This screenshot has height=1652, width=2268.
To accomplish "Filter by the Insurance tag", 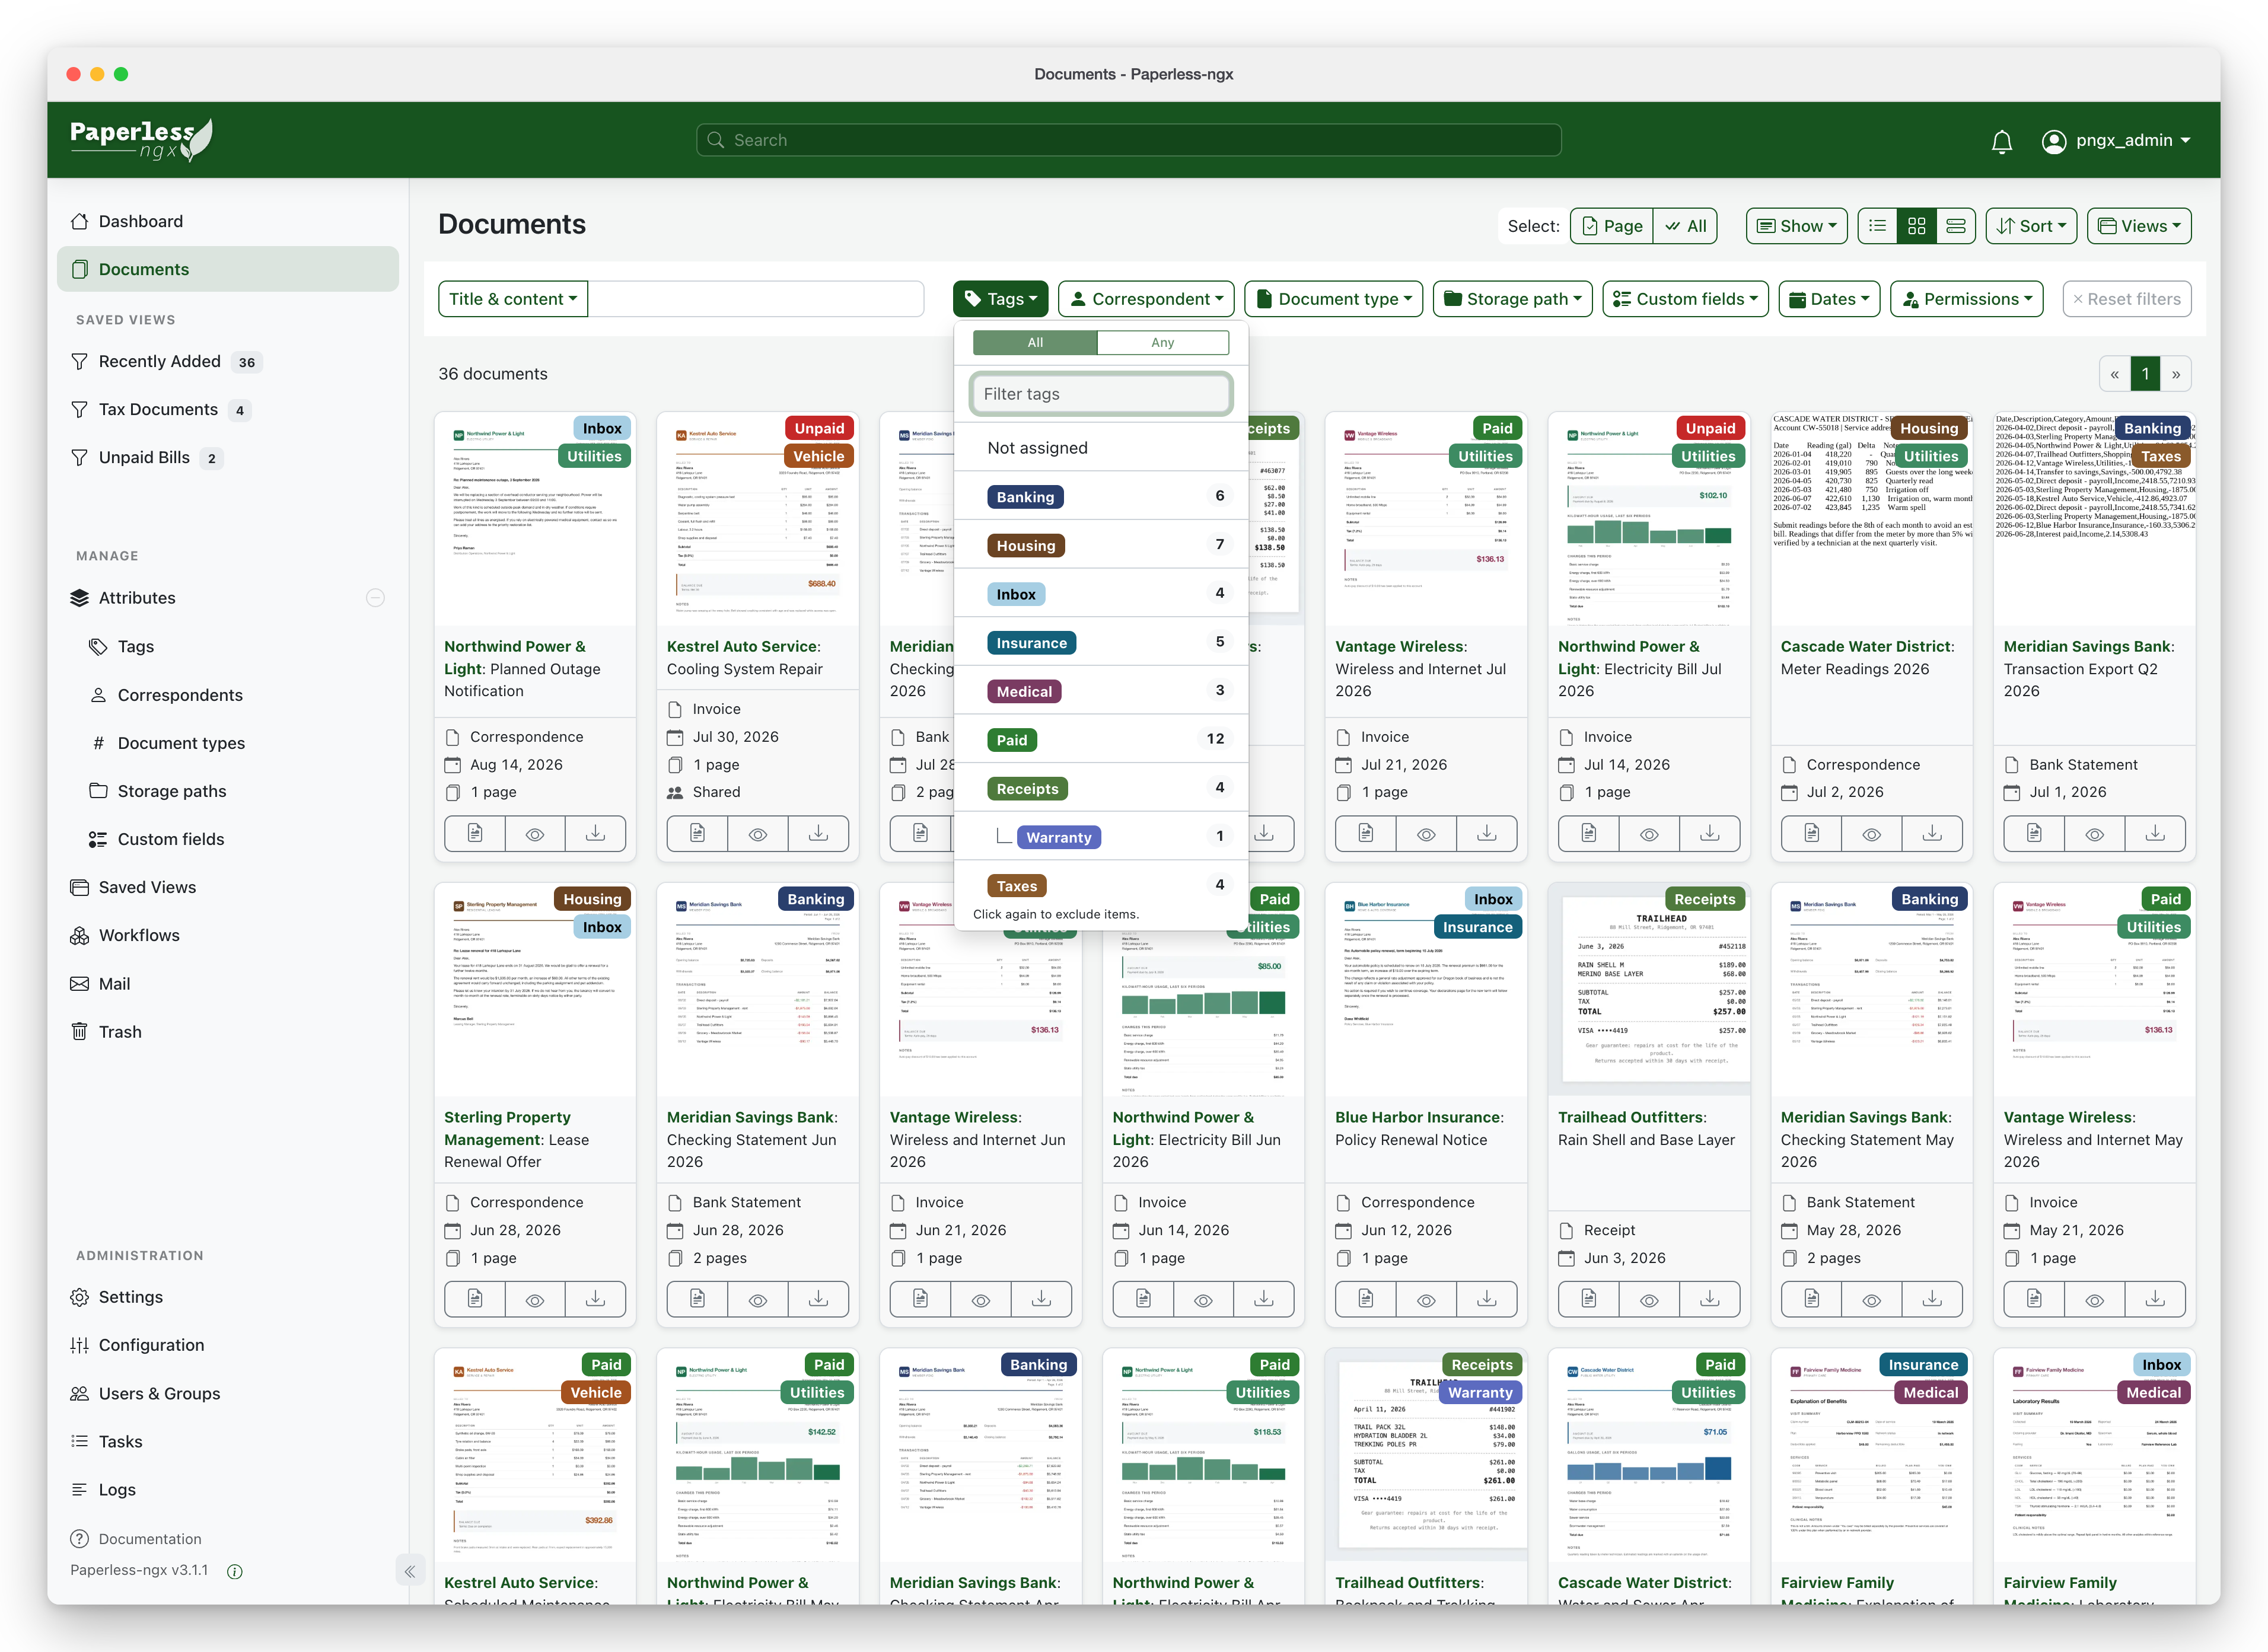I will pos(1101,643).
